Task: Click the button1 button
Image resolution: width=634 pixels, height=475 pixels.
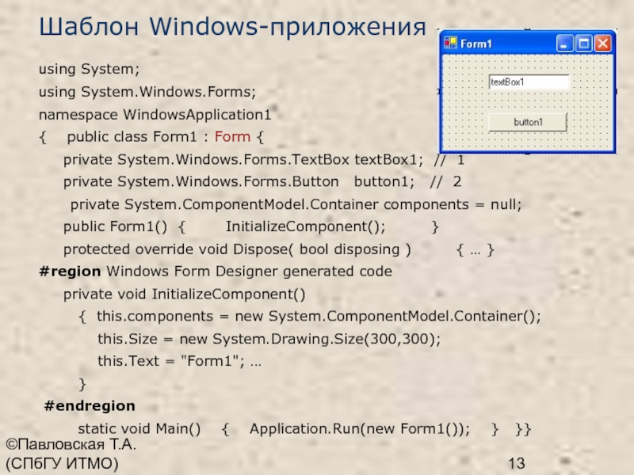Action: 528,122
